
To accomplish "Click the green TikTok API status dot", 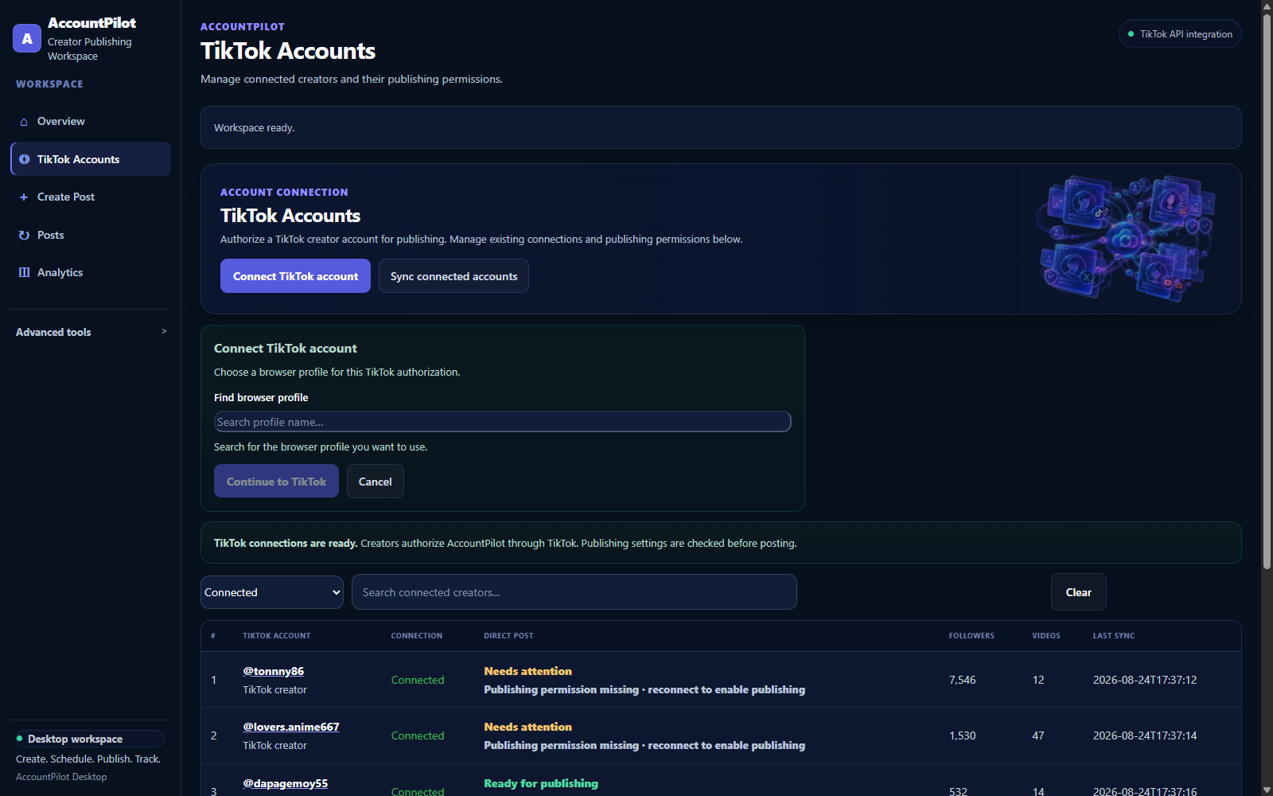I will coord(1131,34).
